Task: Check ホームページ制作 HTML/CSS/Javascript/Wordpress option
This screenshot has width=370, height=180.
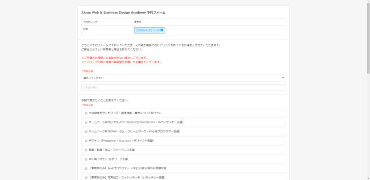Action: 86,122
